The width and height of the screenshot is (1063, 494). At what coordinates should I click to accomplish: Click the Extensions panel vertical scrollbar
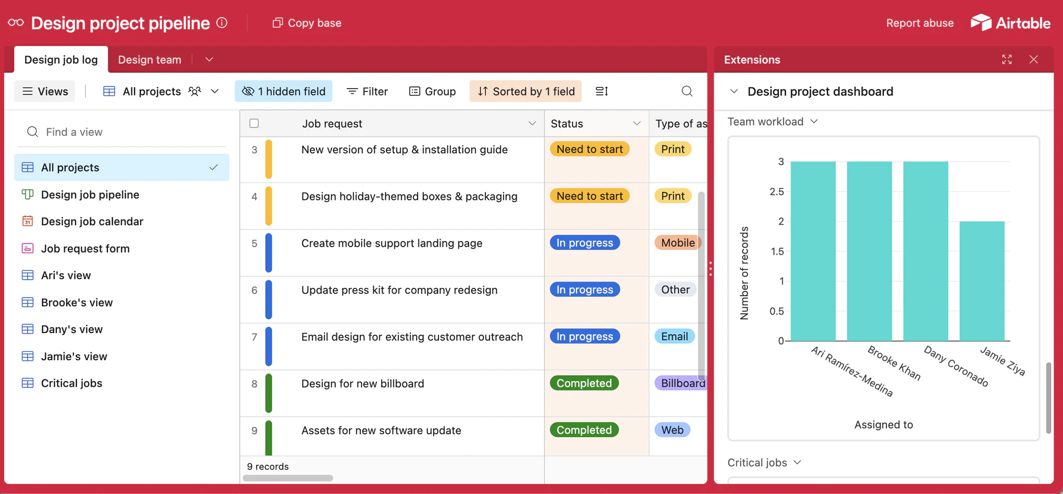click(1048, 398)
